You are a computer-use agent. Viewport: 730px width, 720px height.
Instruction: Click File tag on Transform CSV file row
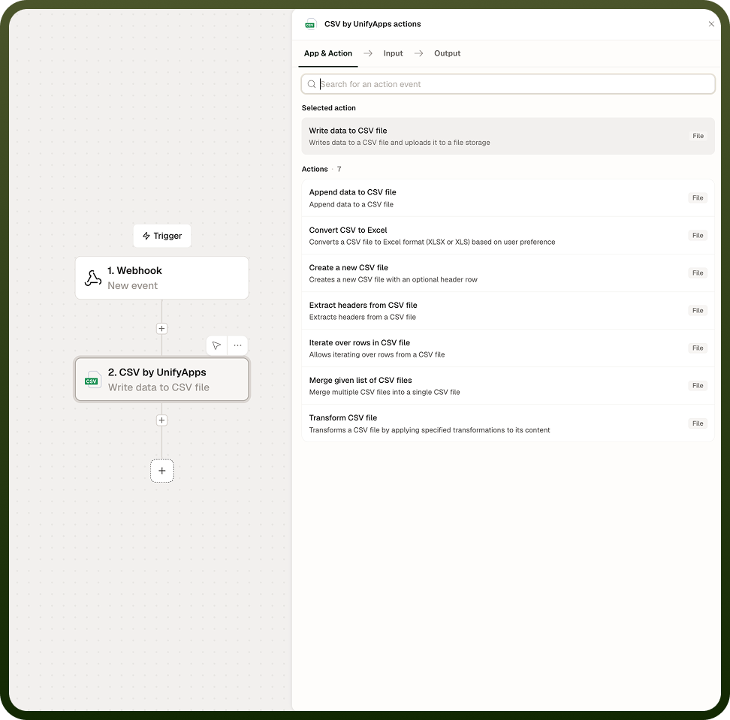click(698, 423)
